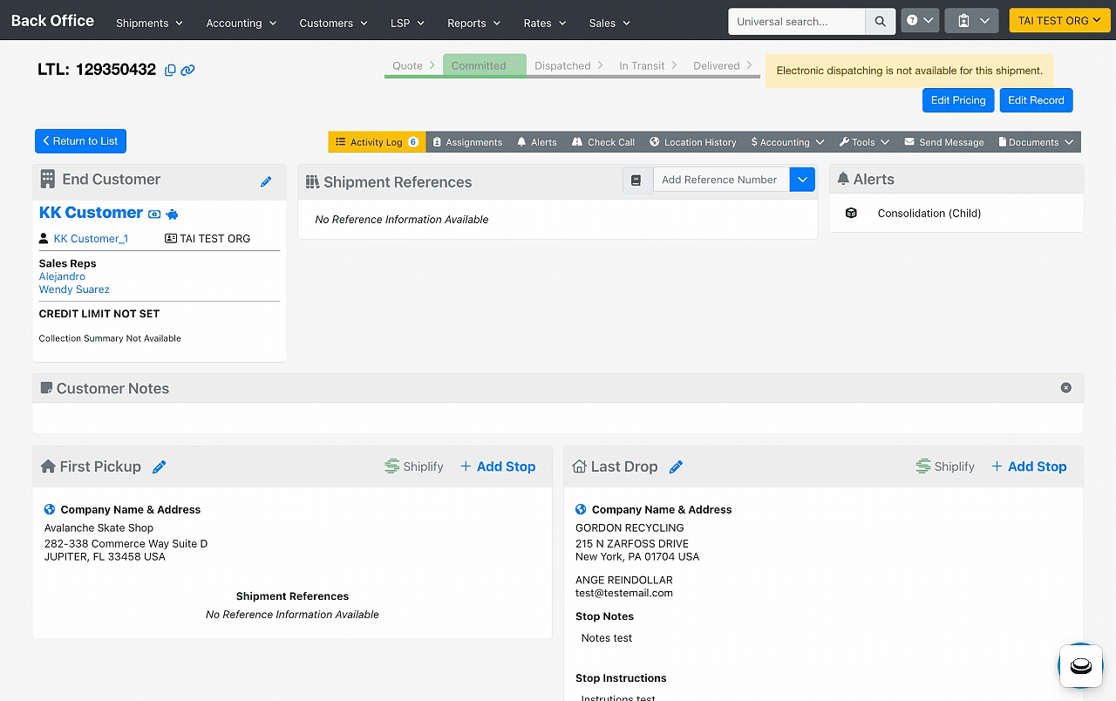Viewport: 1116px width, 701px height.
Task: Open the Back Office home logo
Action: [x=52, y=21]
